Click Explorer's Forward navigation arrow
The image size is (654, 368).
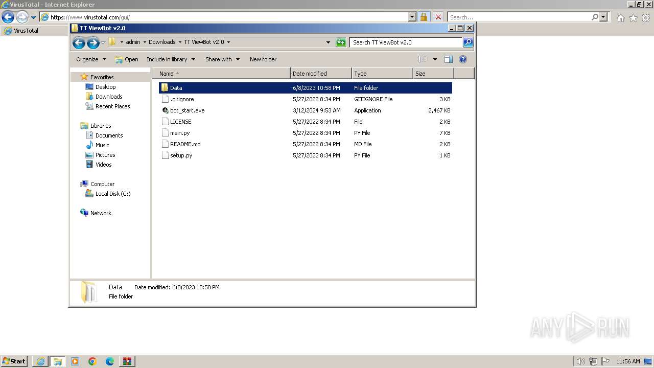click(92, 43)
